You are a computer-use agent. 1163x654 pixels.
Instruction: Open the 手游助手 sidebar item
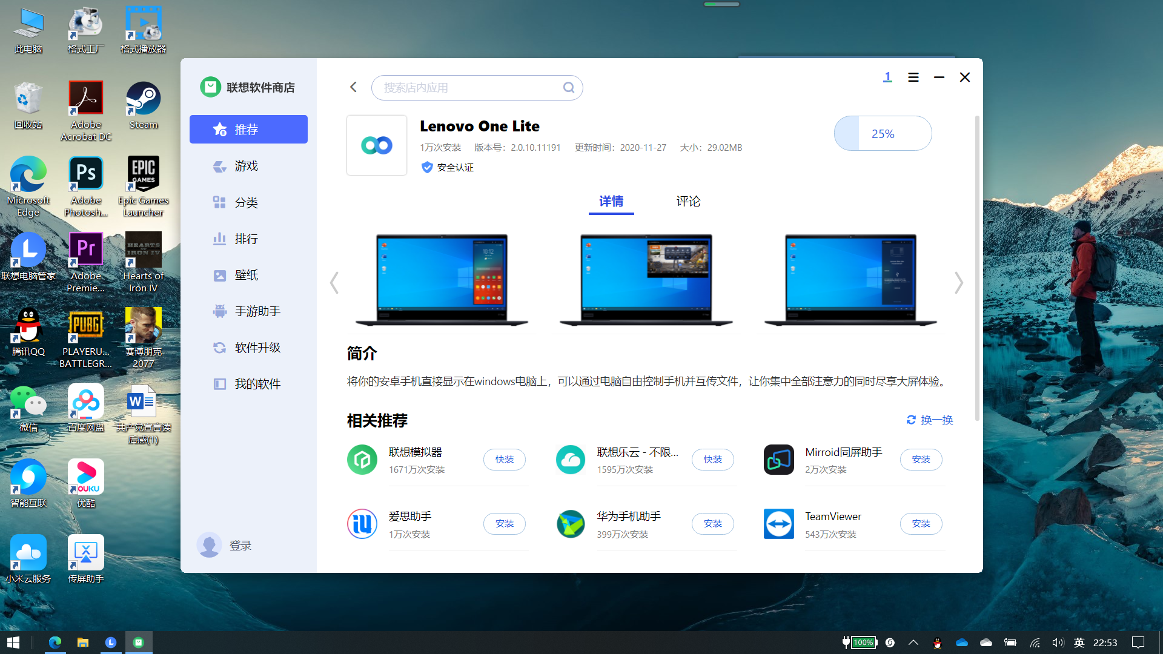(248, 311)
